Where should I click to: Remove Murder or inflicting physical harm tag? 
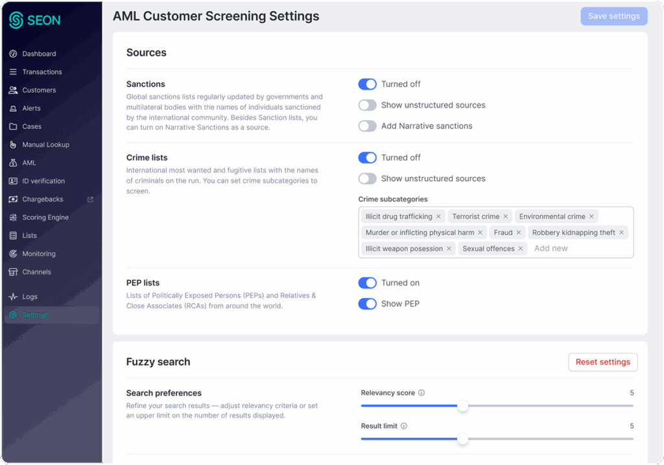click(480, 232)
